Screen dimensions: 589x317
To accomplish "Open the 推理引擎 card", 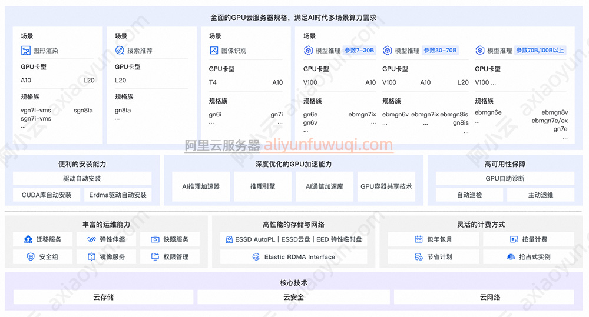I will [x=263, y=186].
